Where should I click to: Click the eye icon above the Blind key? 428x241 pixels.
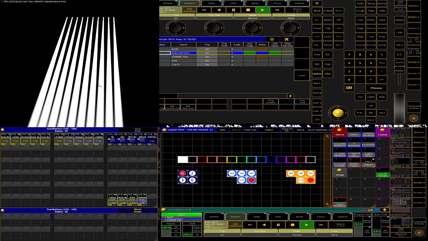pos(317,3)
